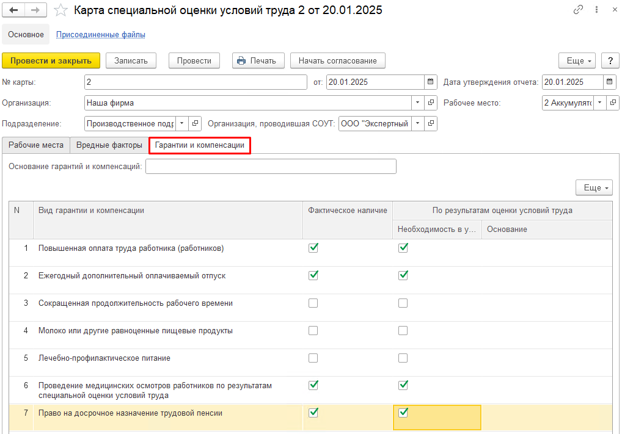Open calendar for card date field

(x=431, y=82)
